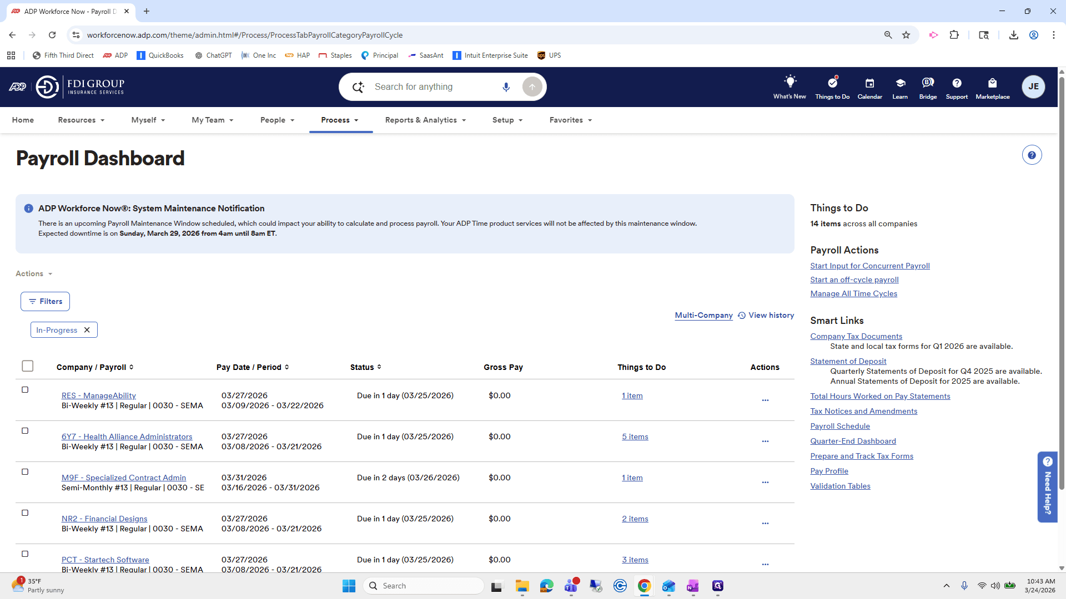This screenshot has height=599, width=1066.
Task: Open Things to Do checkmark icon
Action: pos(832,83)
